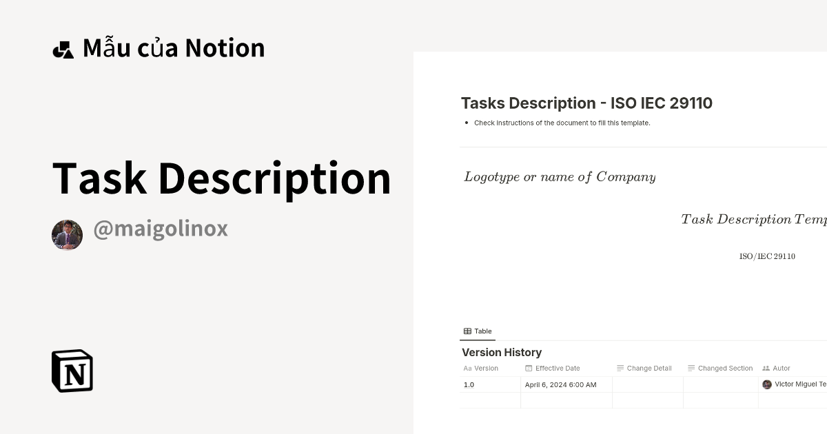Open the Effective Date column header
This screenshot has height=434, width=827.
click(x=558, y=368)
